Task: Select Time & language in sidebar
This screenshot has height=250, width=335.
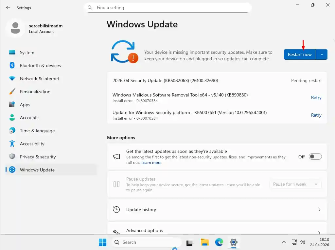Action: pos(51,130)
